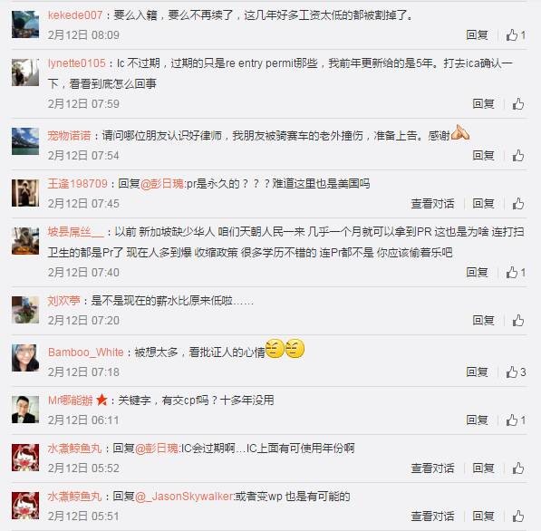Open 查看对话 for the 05:52 comment
Screen dimensions: 541x531
tap(432, 468)
